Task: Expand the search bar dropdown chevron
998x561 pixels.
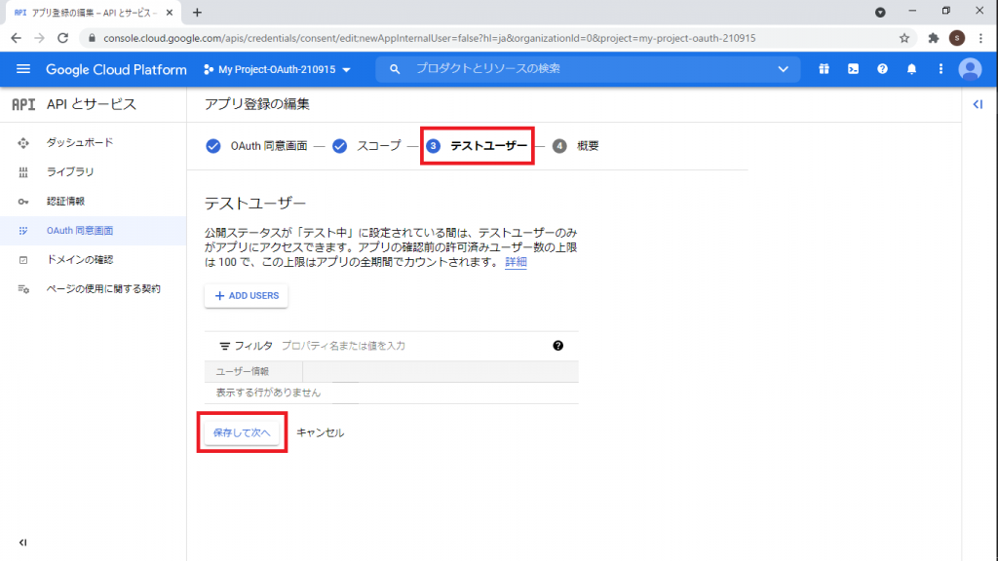Action: (786, 69)
